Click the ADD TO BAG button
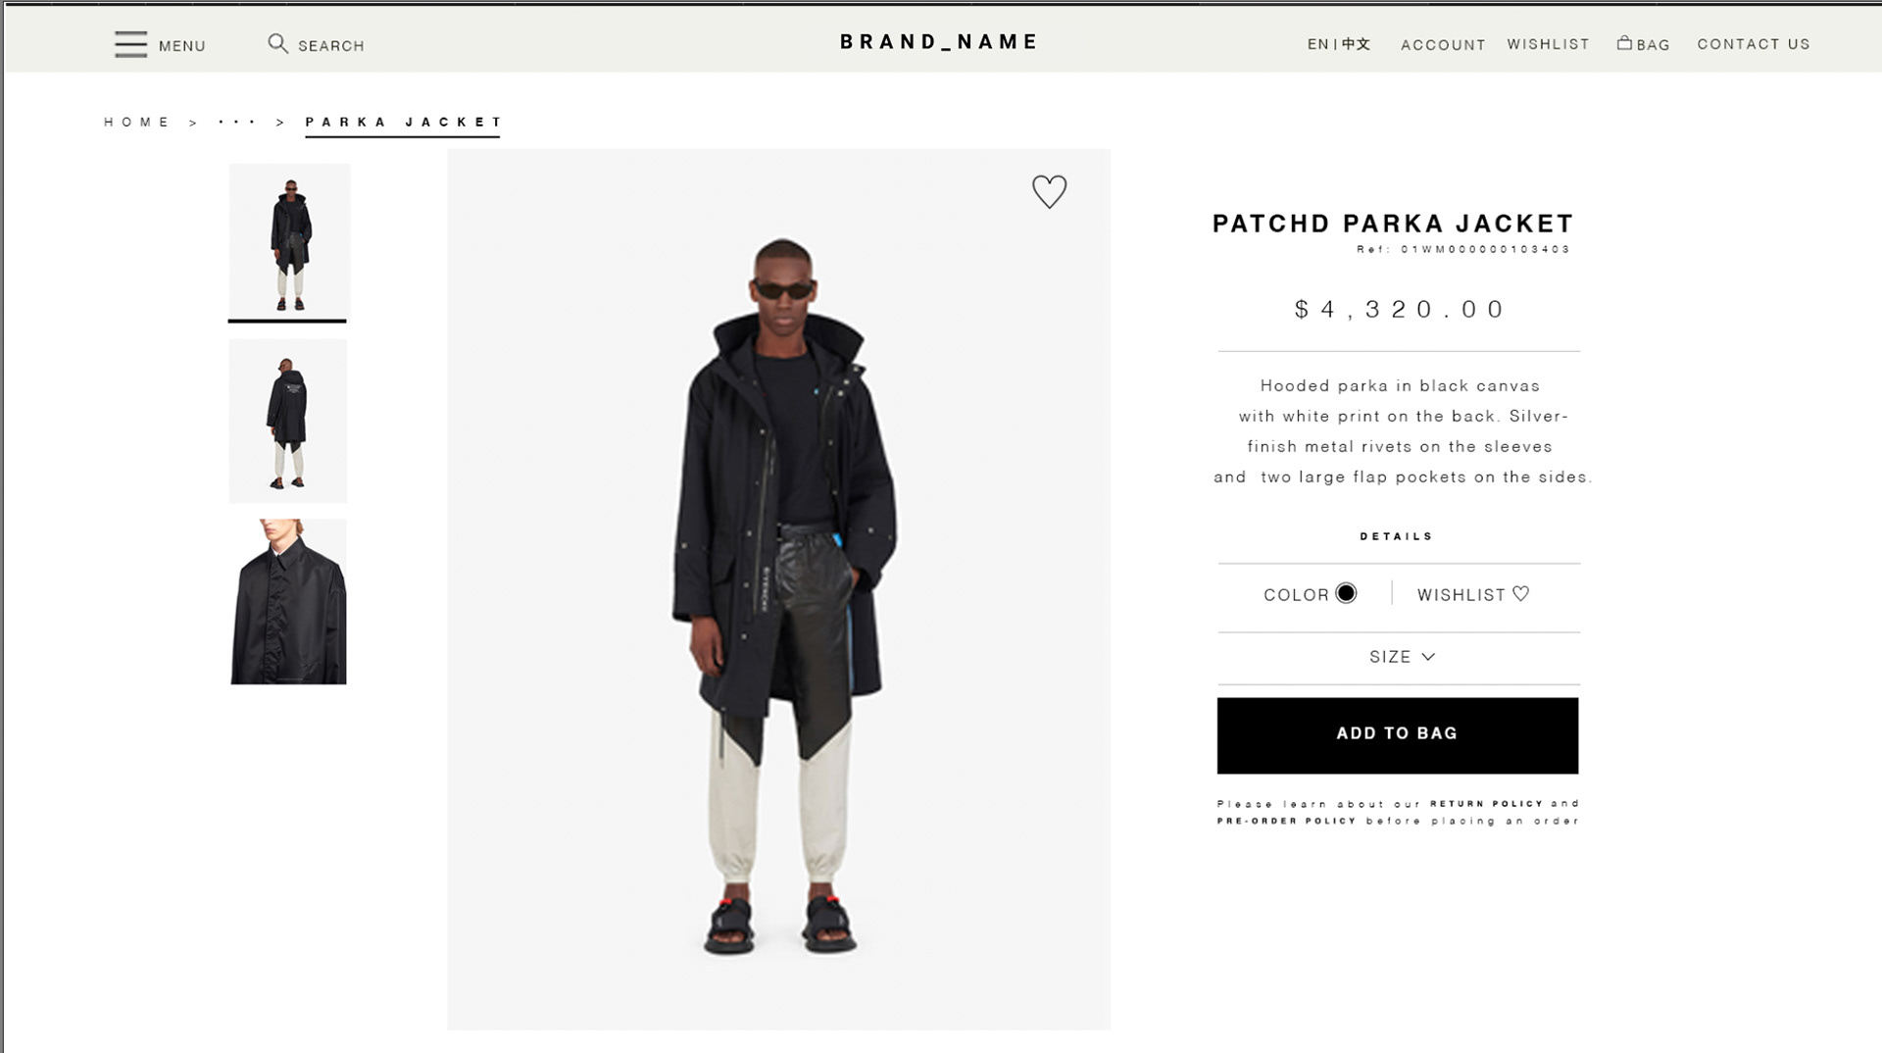This screenshot has width=1882, height=1053. pos(1398,735)
